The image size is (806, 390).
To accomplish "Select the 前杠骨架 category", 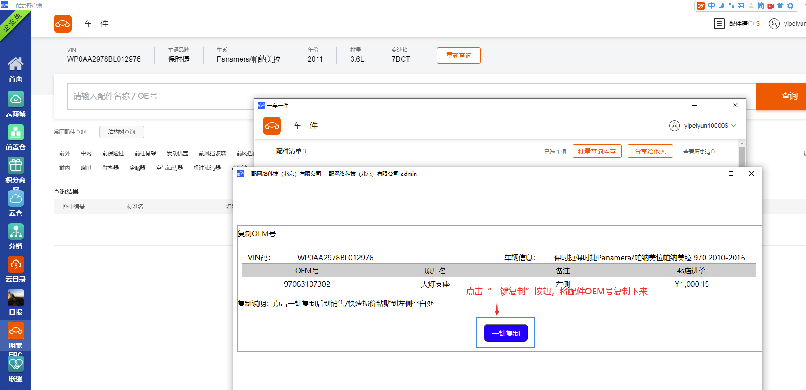I will click(x=145, y=153).
